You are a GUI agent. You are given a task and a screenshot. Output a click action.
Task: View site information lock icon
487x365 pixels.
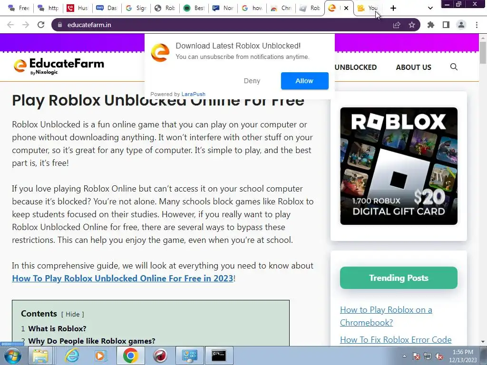[60, 25]
